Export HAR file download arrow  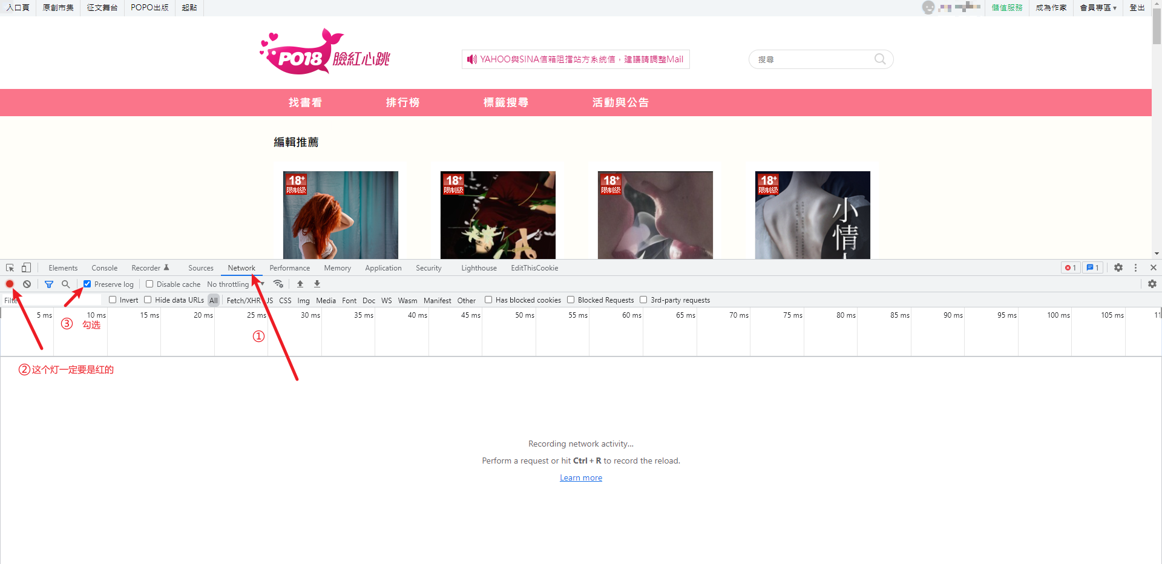click(317, 284)
